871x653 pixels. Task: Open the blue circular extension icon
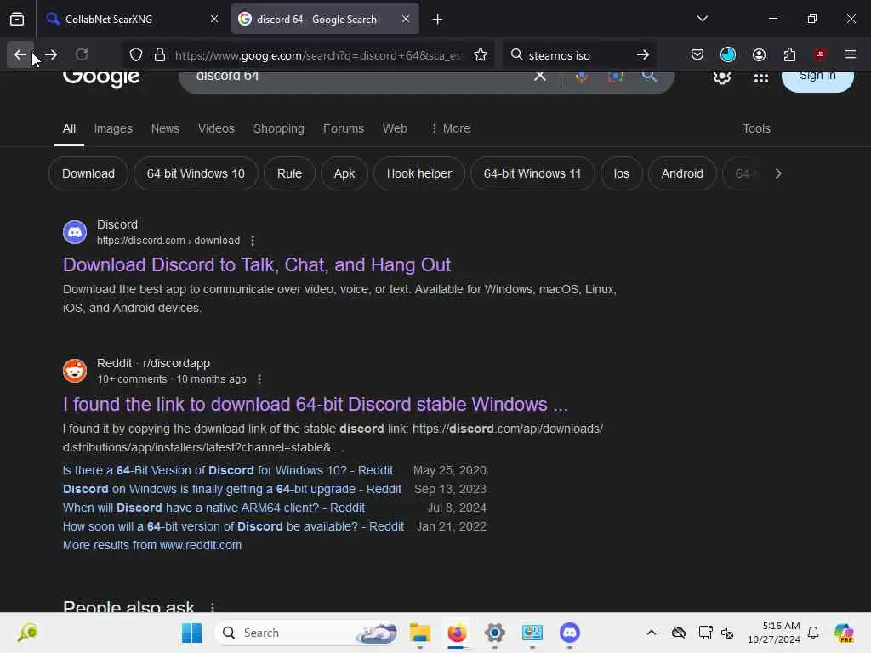point(728,54)
